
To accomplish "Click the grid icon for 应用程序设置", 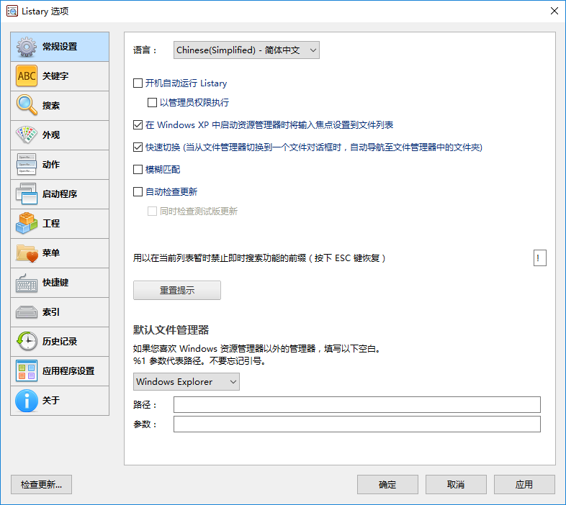I will pos(27,370).
